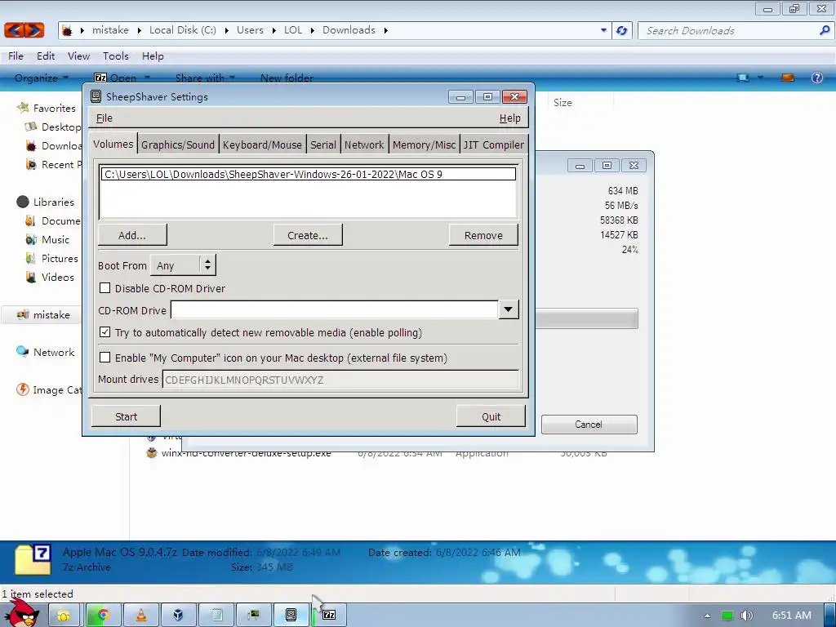Click the Add... volume button
Screen dimensions: 836x627
tap(132, 235)
